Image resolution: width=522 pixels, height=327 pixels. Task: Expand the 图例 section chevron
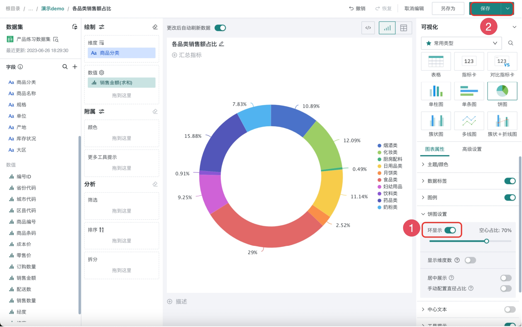[423, 197]
